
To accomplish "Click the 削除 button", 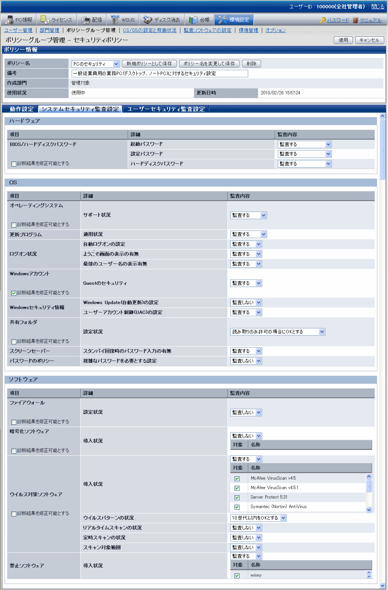I will click(x=252, y=64).
